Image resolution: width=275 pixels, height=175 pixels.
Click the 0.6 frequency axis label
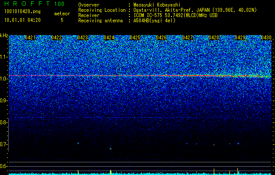pos(3,166)
